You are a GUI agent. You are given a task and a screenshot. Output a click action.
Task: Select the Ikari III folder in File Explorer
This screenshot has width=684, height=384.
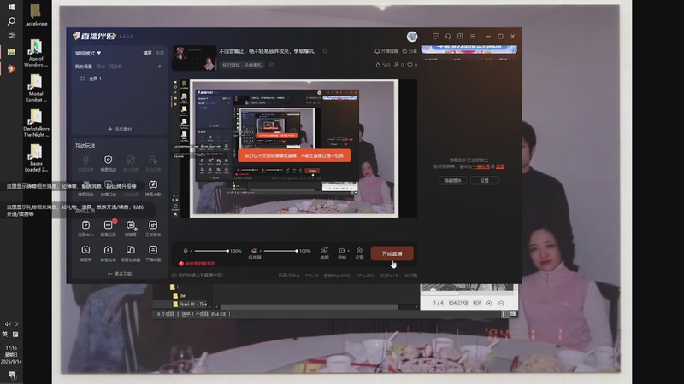(x=190, y=305)
